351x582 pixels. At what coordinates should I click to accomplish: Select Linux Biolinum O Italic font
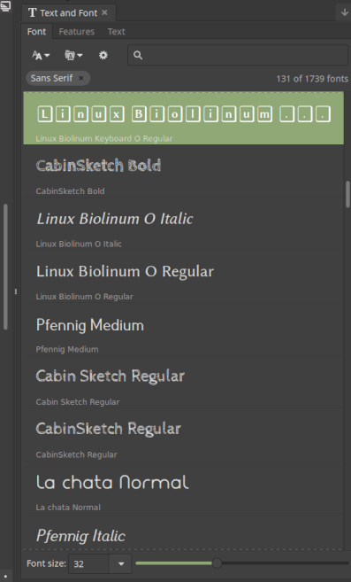(x=184, y=224)
